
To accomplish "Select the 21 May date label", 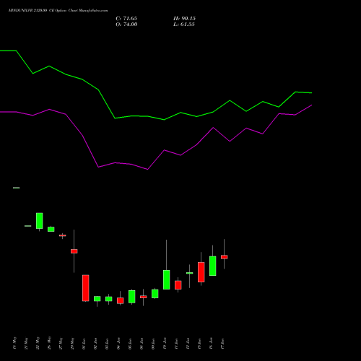I will coord(26,343).
